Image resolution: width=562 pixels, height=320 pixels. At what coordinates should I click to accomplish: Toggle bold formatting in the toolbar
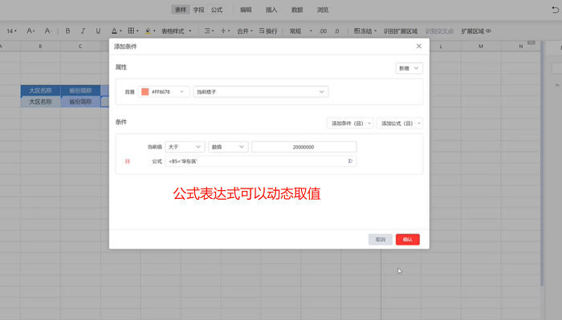coord(67,31)
